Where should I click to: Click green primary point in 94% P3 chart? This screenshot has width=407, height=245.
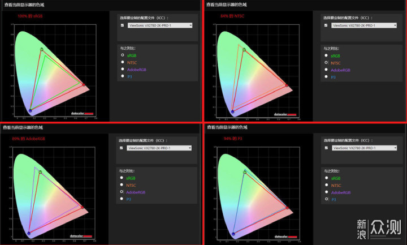click(x=245, y=172)
